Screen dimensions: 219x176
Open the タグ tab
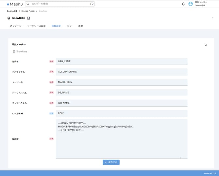(69, 26)
